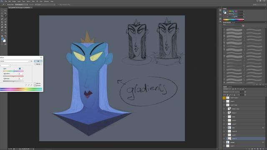The height and width of the screenshot is (150, 267).
Task: Toggle the Show Sampling Ring checkbox
Action: tap(58, 5)
